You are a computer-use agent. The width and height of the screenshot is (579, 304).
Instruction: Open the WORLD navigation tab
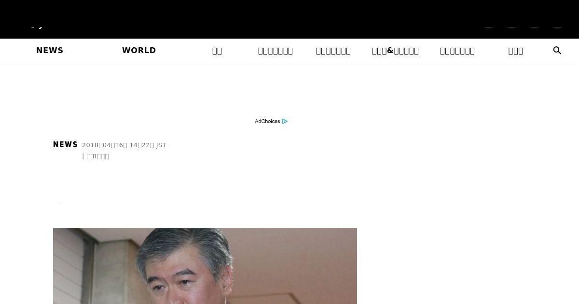tap(139, 51)
